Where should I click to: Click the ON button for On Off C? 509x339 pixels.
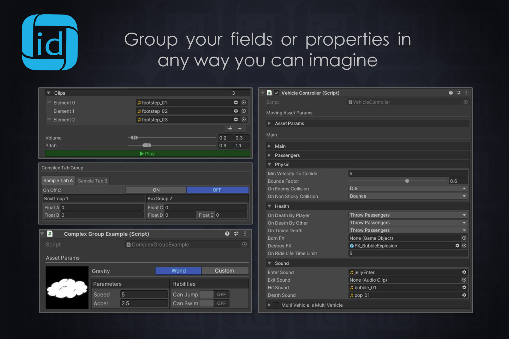[156, 190]
